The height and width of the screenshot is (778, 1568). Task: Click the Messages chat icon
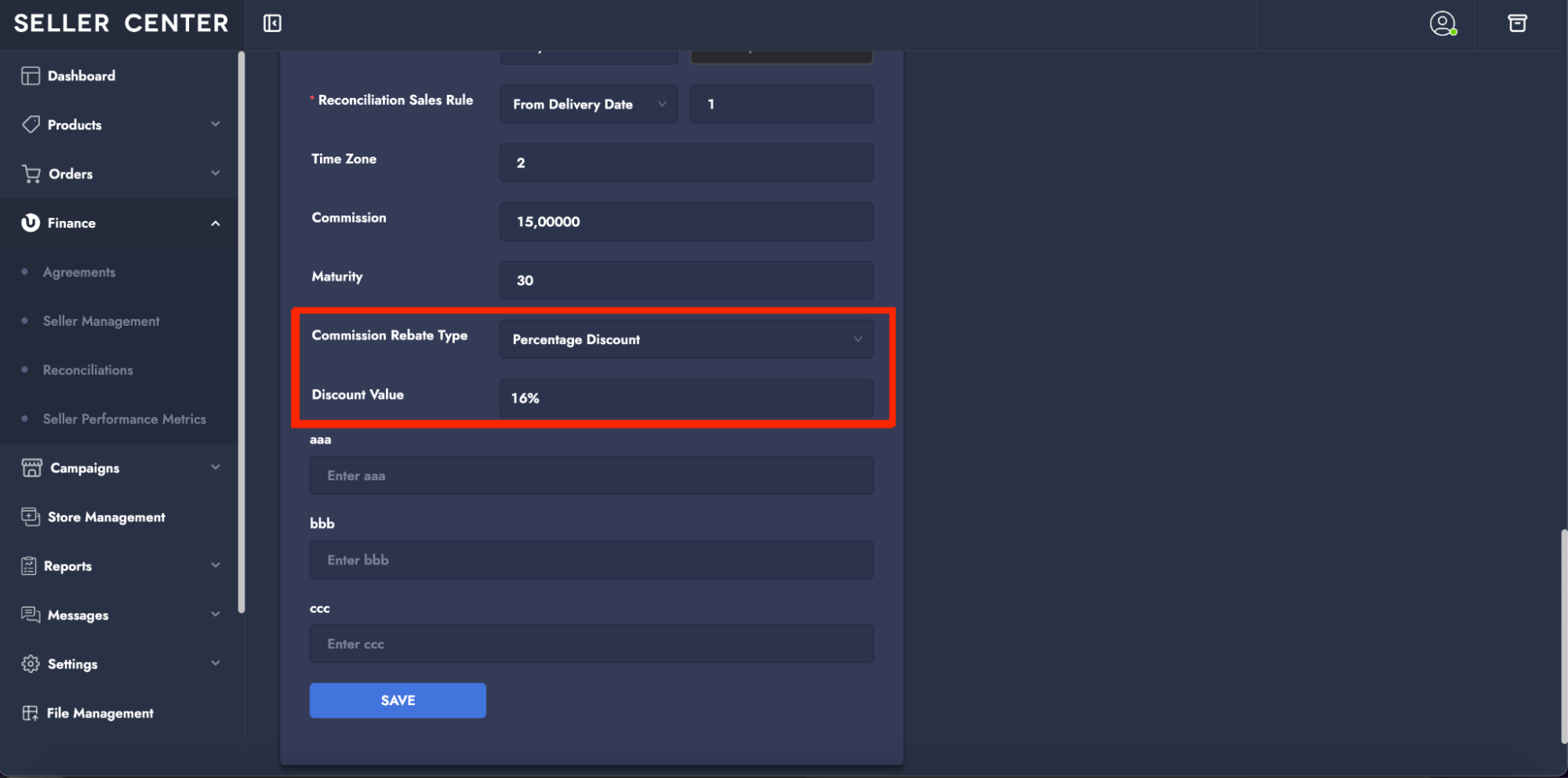[31, 615]
